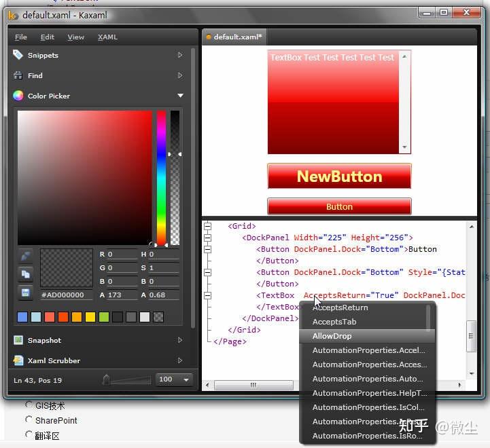Expand the Find panel arrow
The width and height of the screenshot is (490, 448).
tap(180, 75)
